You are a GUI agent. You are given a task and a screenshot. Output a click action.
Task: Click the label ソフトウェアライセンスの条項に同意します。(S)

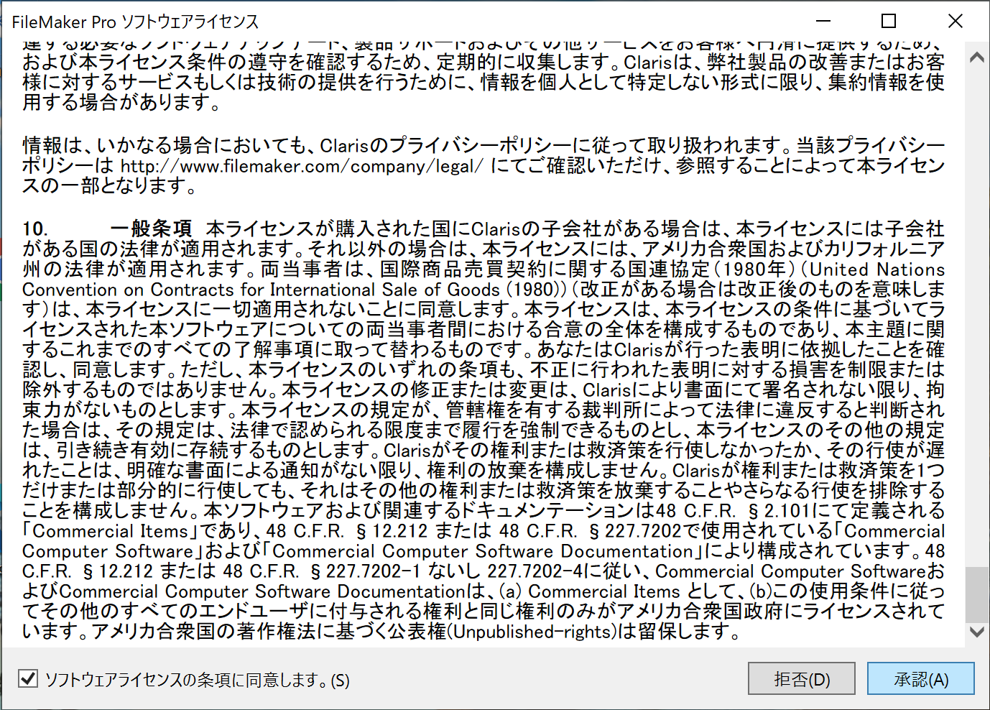pos(198,680)
